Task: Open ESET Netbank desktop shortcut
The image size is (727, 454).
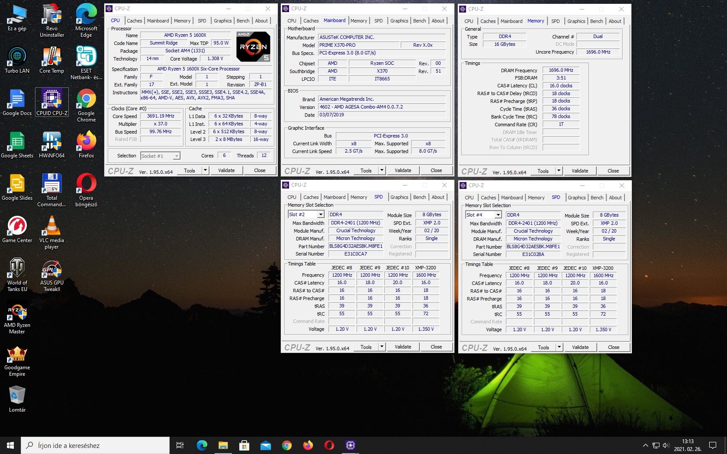Action: coord(86,63)
